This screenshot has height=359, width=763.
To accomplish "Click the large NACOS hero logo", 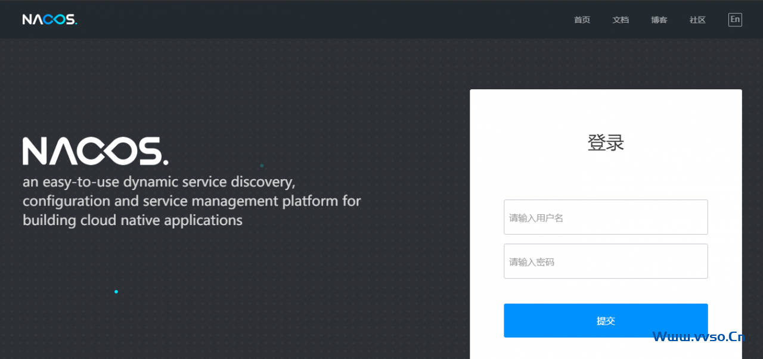I will click(95, 151).
